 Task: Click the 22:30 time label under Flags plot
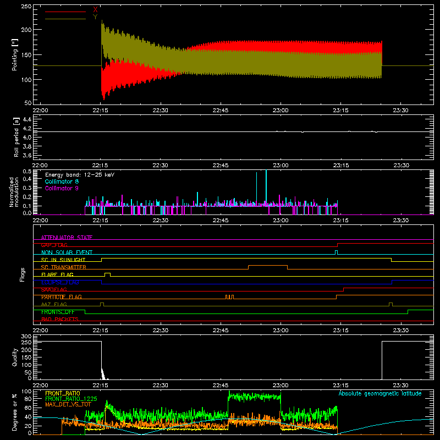[x=161, y=331]
